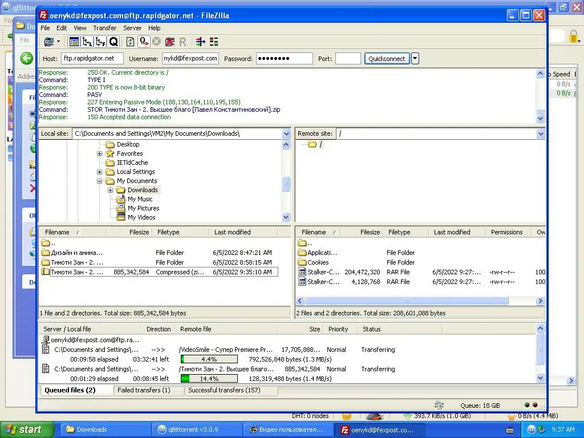Disconnect from the current server
Screen dimensions: 584x438
click(x=170, y=42)
